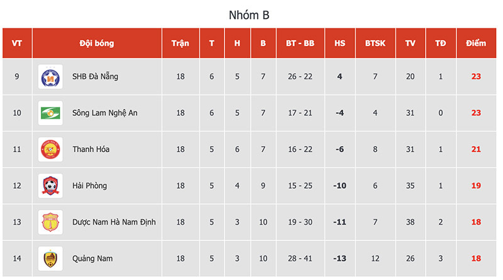Open the SHB Đà Nẵng team name
This screenshot has width=503, height=280.
95,77
